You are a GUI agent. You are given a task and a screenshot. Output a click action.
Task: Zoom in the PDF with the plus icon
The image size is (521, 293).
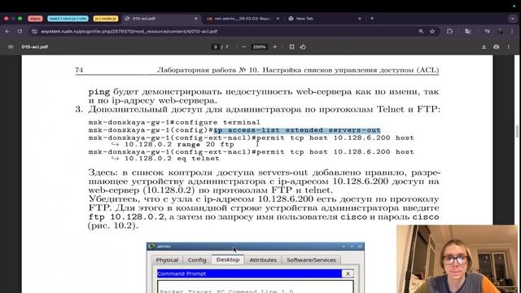275,47
